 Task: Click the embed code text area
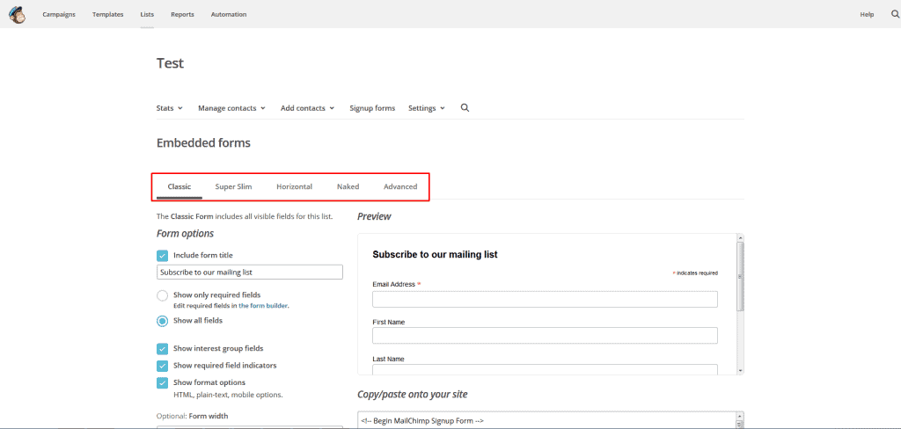[x=546, y=420]
